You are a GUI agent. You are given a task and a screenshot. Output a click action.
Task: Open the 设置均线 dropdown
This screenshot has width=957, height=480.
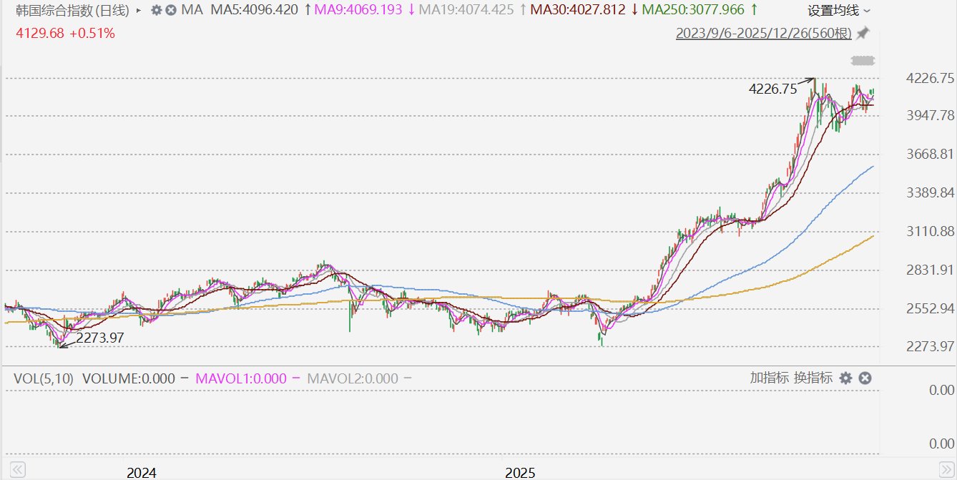coord(839,11)
